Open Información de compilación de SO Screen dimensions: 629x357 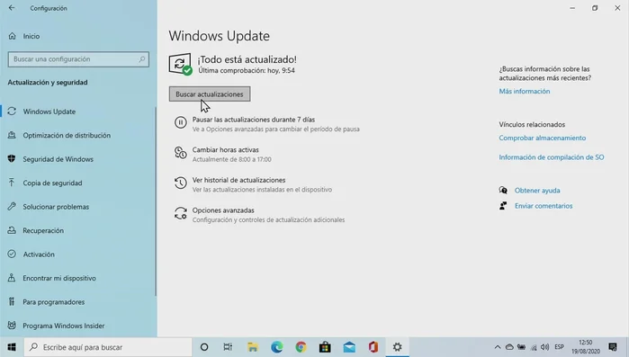[x=552, y=157]
